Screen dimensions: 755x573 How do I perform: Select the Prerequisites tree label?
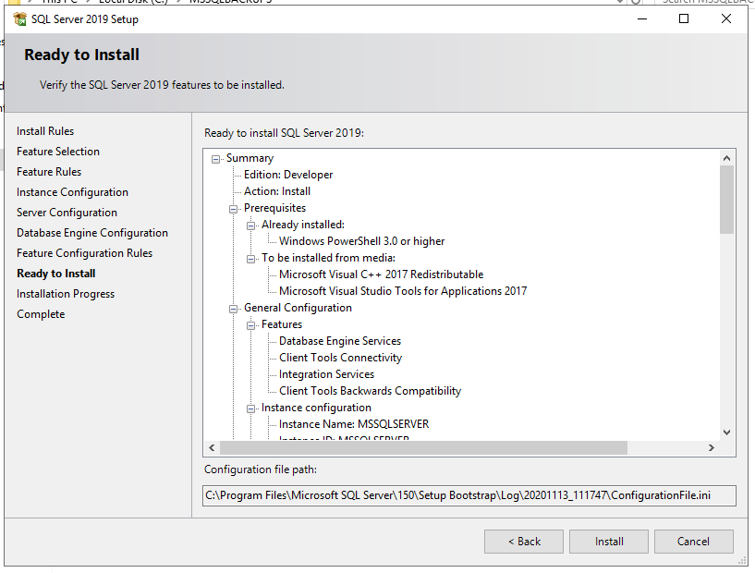click(275, 208)
